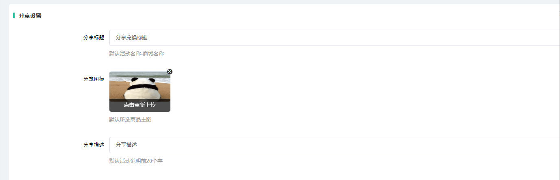Click the dark overlay strip left of 点击重新上传
This screenshot has width=560, height=180.
pos(116,105)
